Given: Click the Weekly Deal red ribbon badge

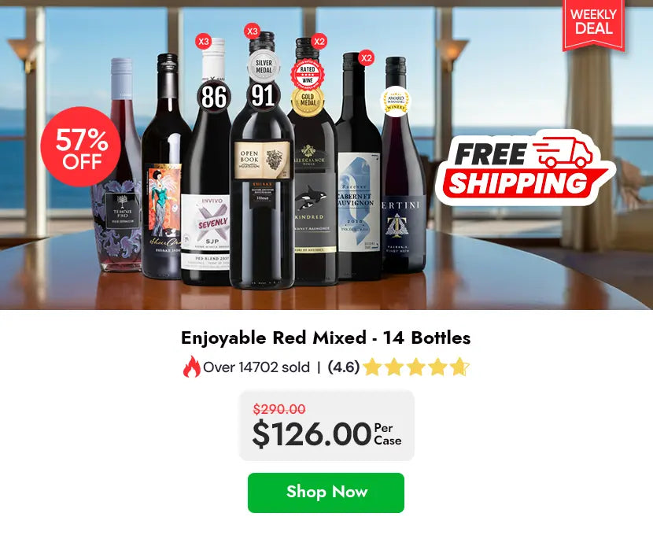Looking at the screenshot, I should point(593,24).
